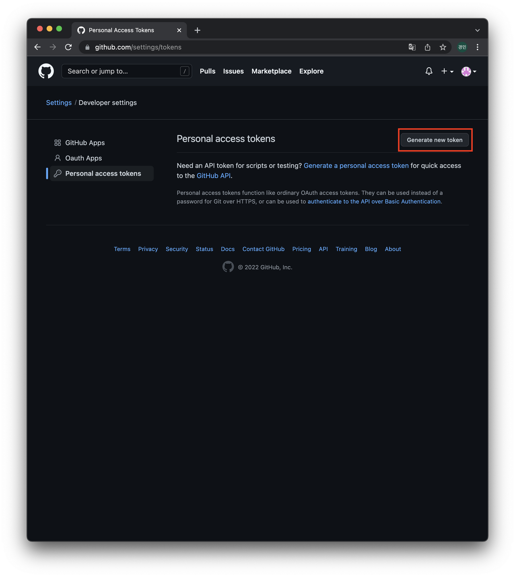Screen dimensions: 515x577
Task: Click the red close window button
Action: click(40, 29)
